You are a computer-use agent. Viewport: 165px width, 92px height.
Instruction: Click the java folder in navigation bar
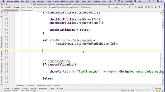pyautogui.click(x=36, y=7)
